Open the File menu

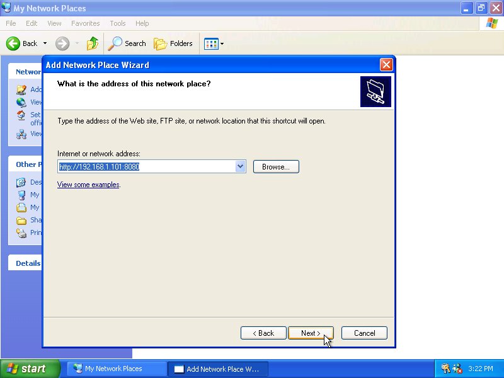pyautogui.click(x=11, y=23)
